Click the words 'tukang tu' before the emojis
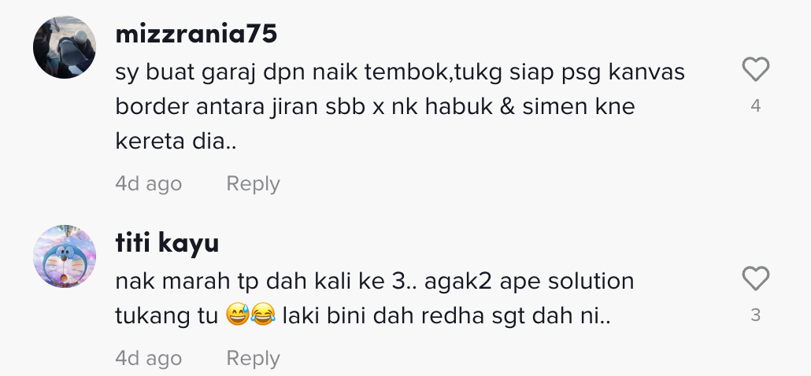This screenshot has height=376, width=811. point(167,315)
